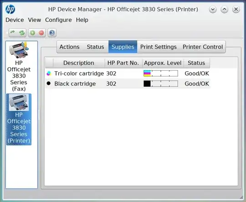Click the tri-color cartridge level bar
This screenshot has height=202, width=246.
pyautogui.click(x=161, y=74)
